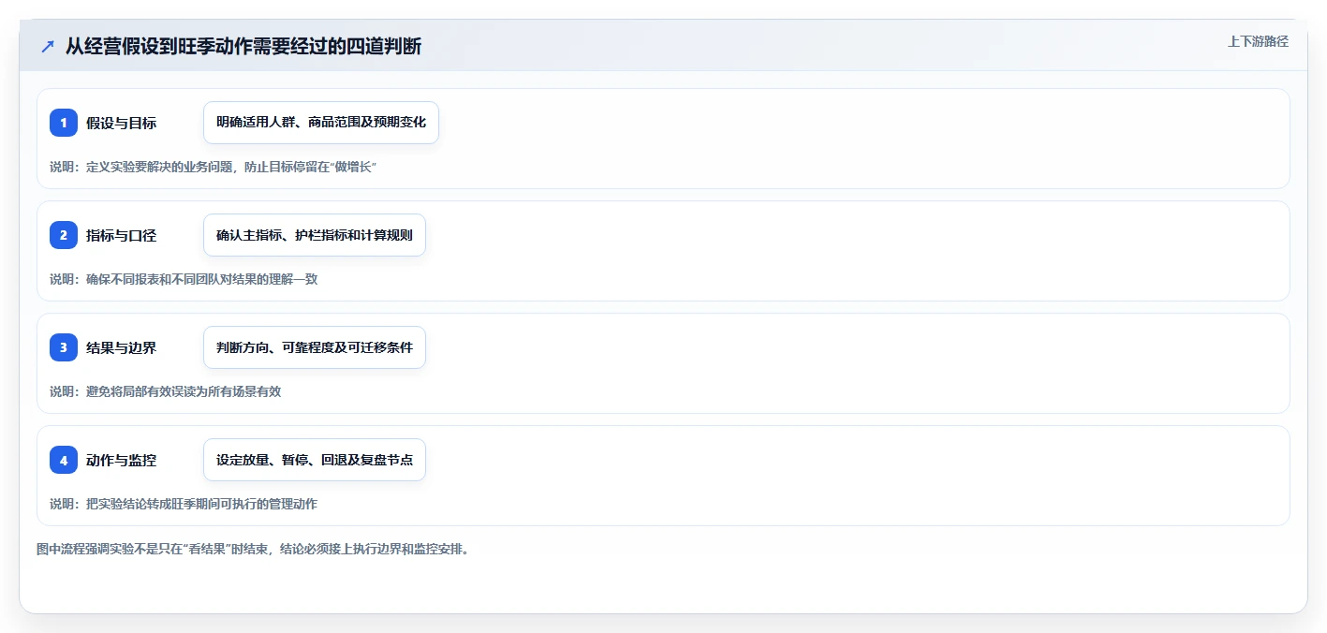Click the 明确适用人群、商品范围及预期变化 box

pyautogui.click(x=321, y=123)
